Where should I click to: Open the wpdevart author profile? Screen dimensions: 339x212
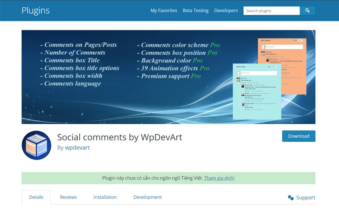(77, 148)
